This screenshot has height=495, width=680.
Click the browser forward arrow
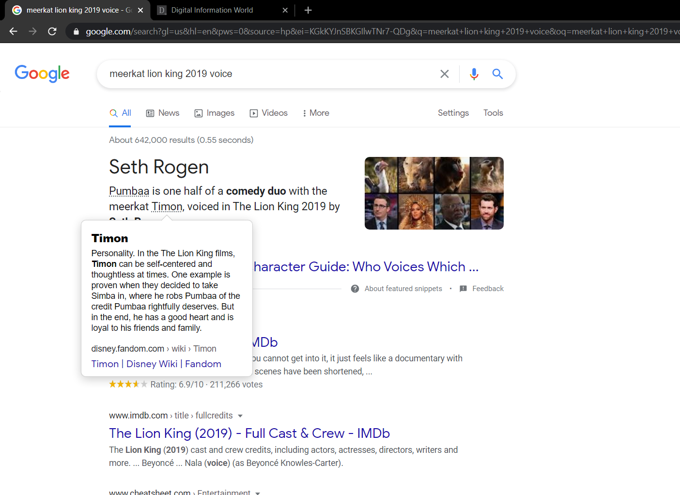pos(33,31)
